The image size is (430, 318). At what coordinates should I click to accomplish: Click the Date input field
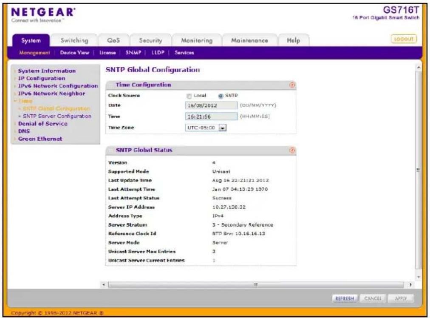point(211,105)
